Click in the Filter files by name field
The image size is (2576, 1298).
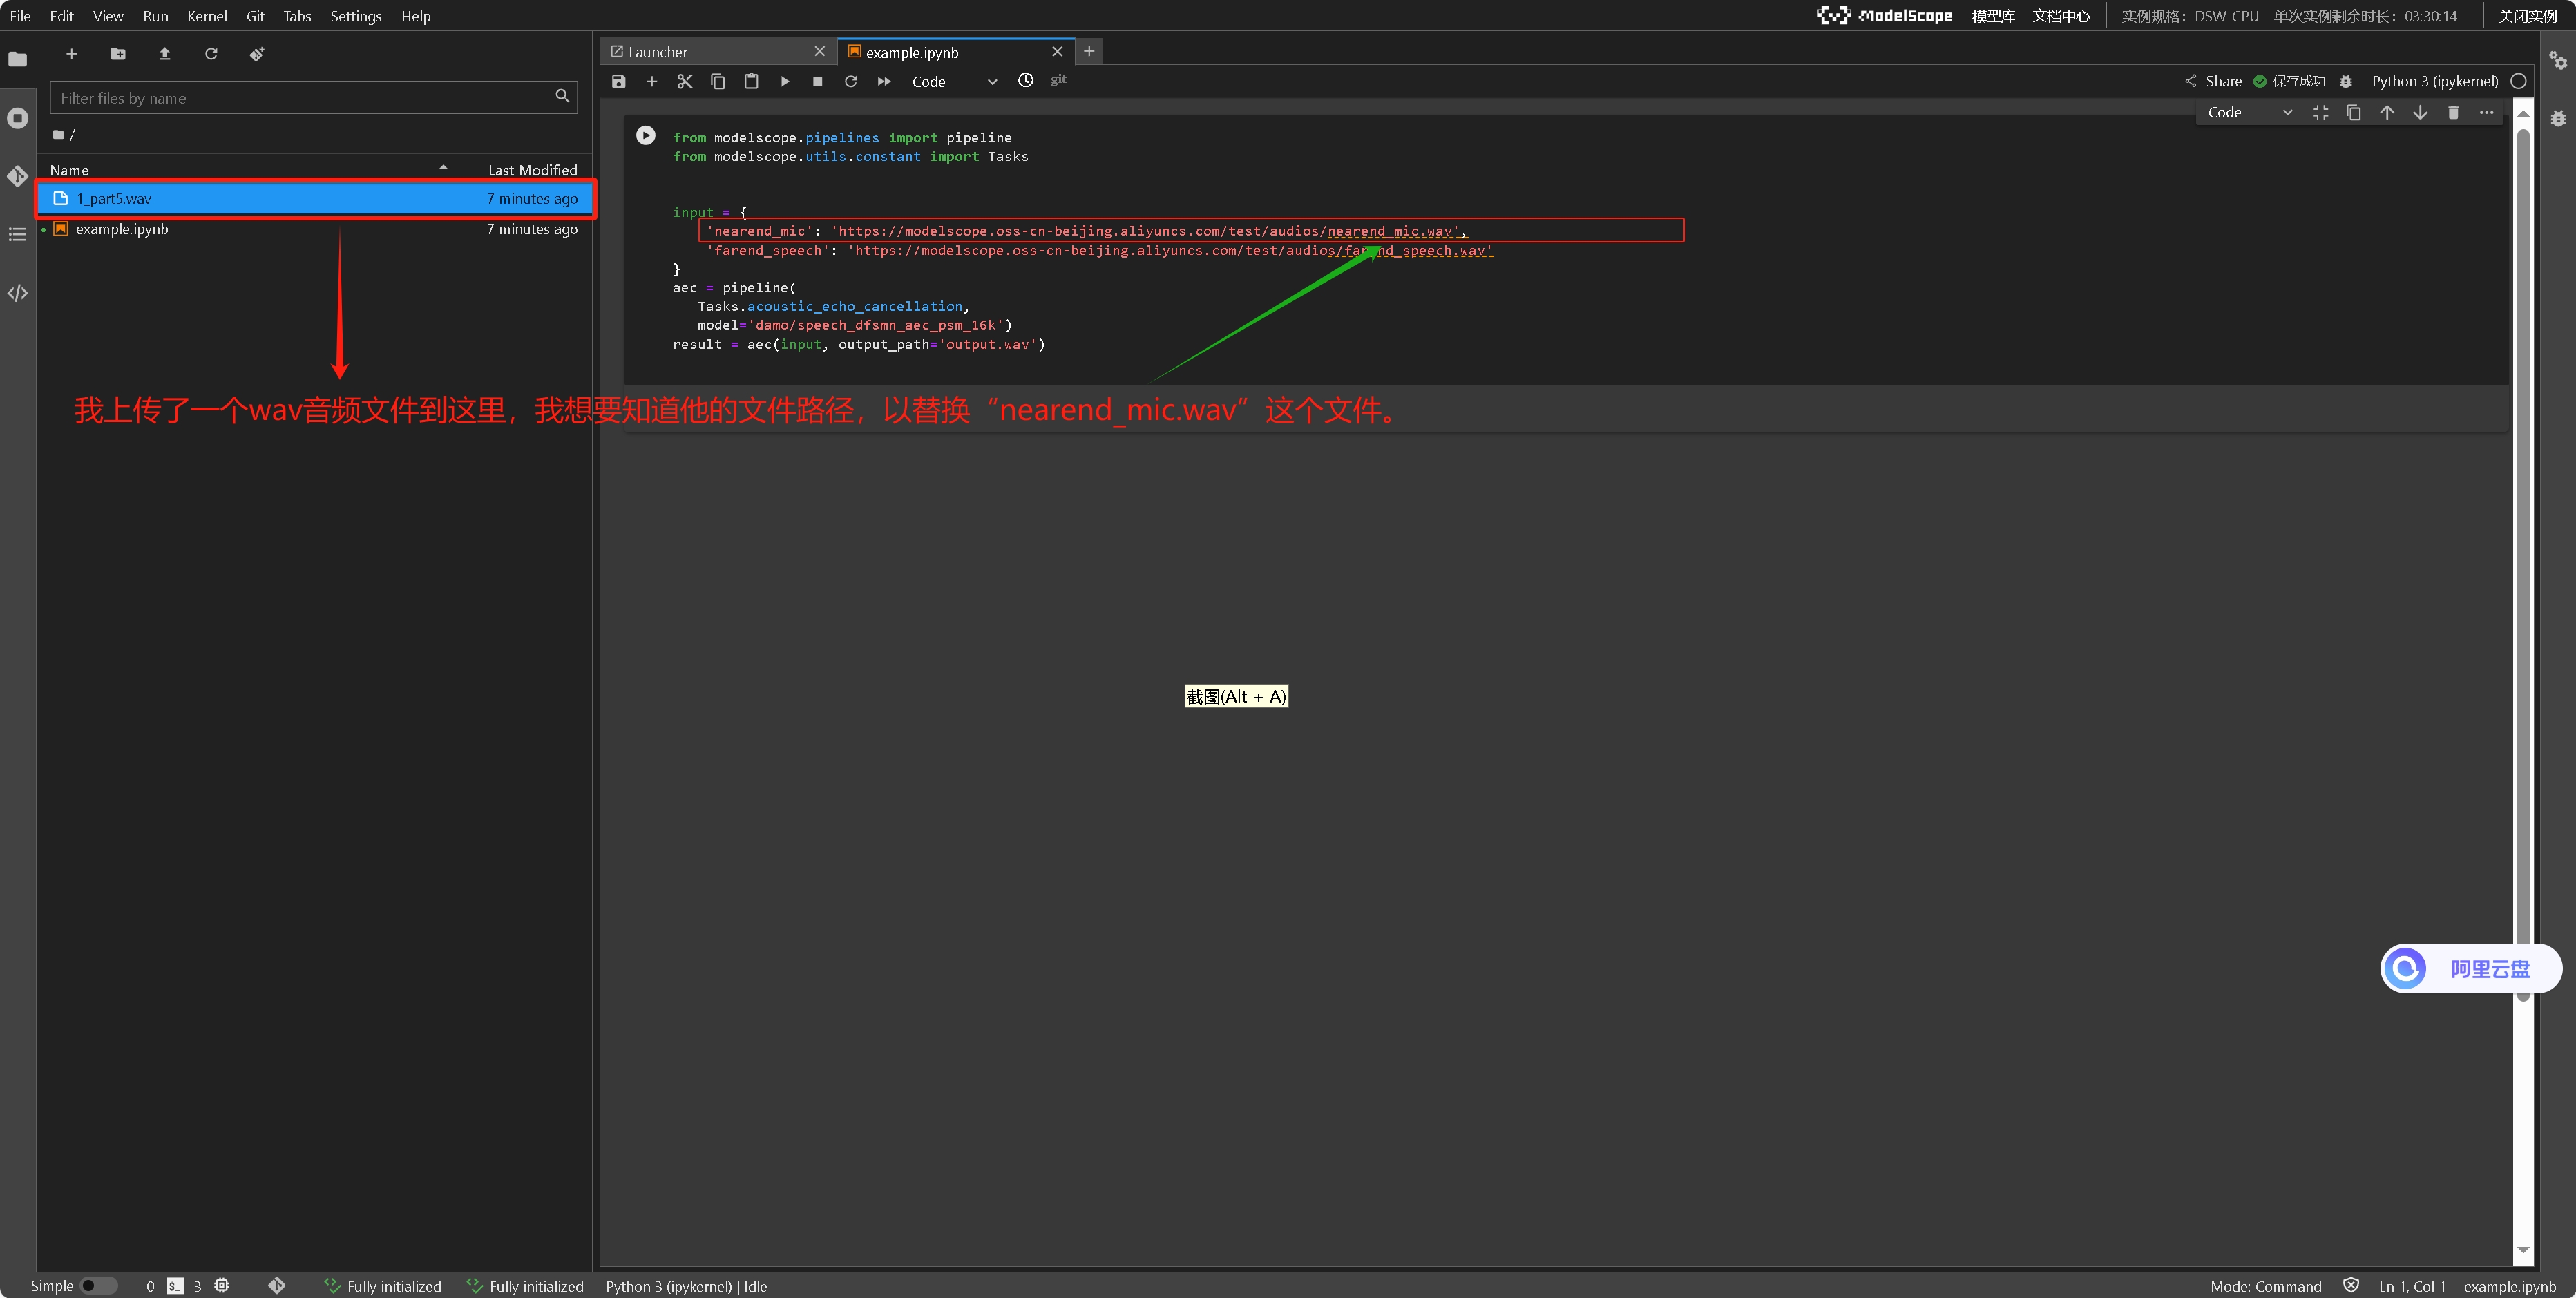coord(313,98)
